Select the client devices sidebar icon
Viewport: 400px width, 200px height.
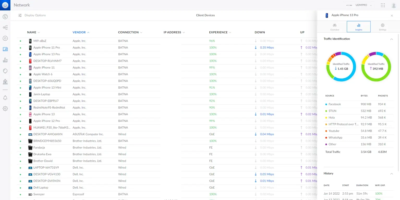pos(5,49)
